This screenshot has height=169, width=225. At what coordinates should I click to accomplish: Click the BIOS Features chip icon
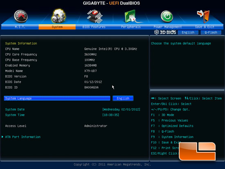pyautogui.click(x=95, y=16)
